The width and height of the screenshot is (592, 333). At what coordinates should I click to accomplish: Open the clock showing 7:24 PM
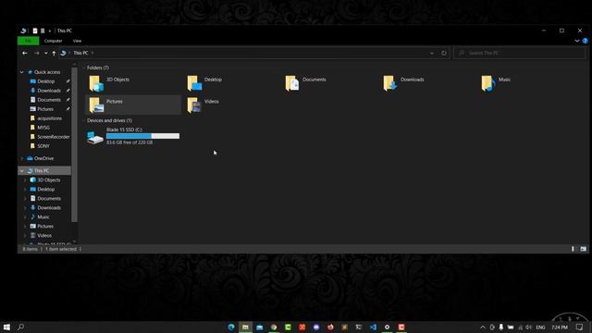point(560,327)
